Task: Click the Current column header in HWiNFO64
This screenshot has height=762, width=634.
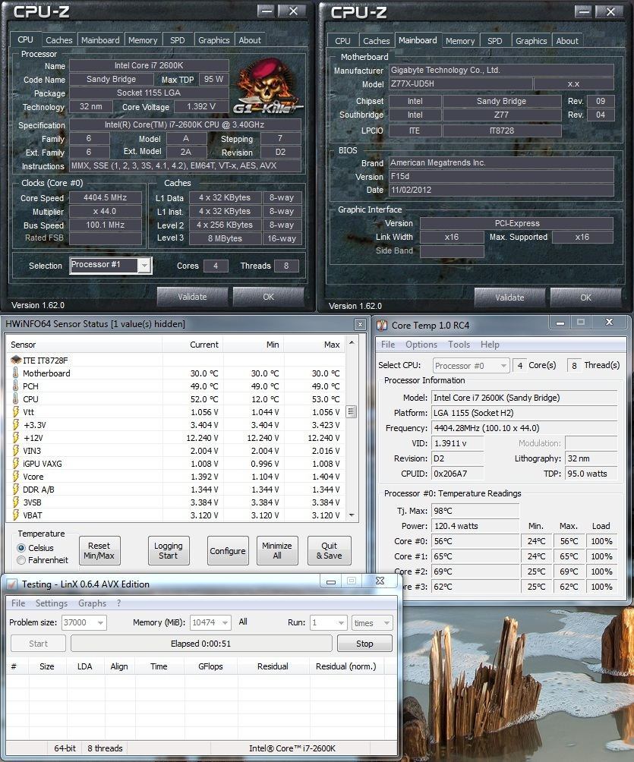Action: click(193, 345)
